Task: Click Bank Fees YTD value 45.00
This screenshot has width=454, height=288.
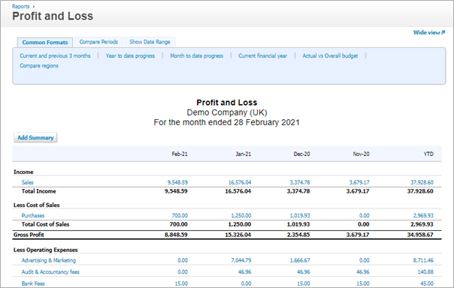Action: pyautogui.click(x=427, y=283)
